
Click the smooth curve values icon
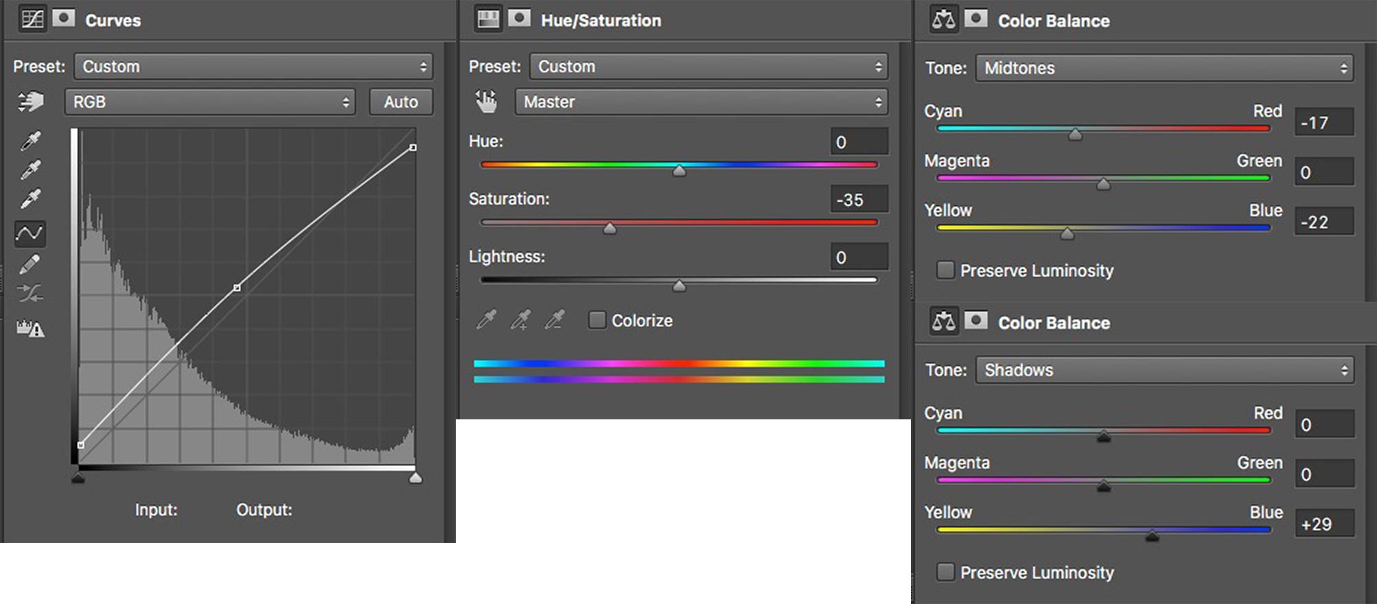[30, 293]
